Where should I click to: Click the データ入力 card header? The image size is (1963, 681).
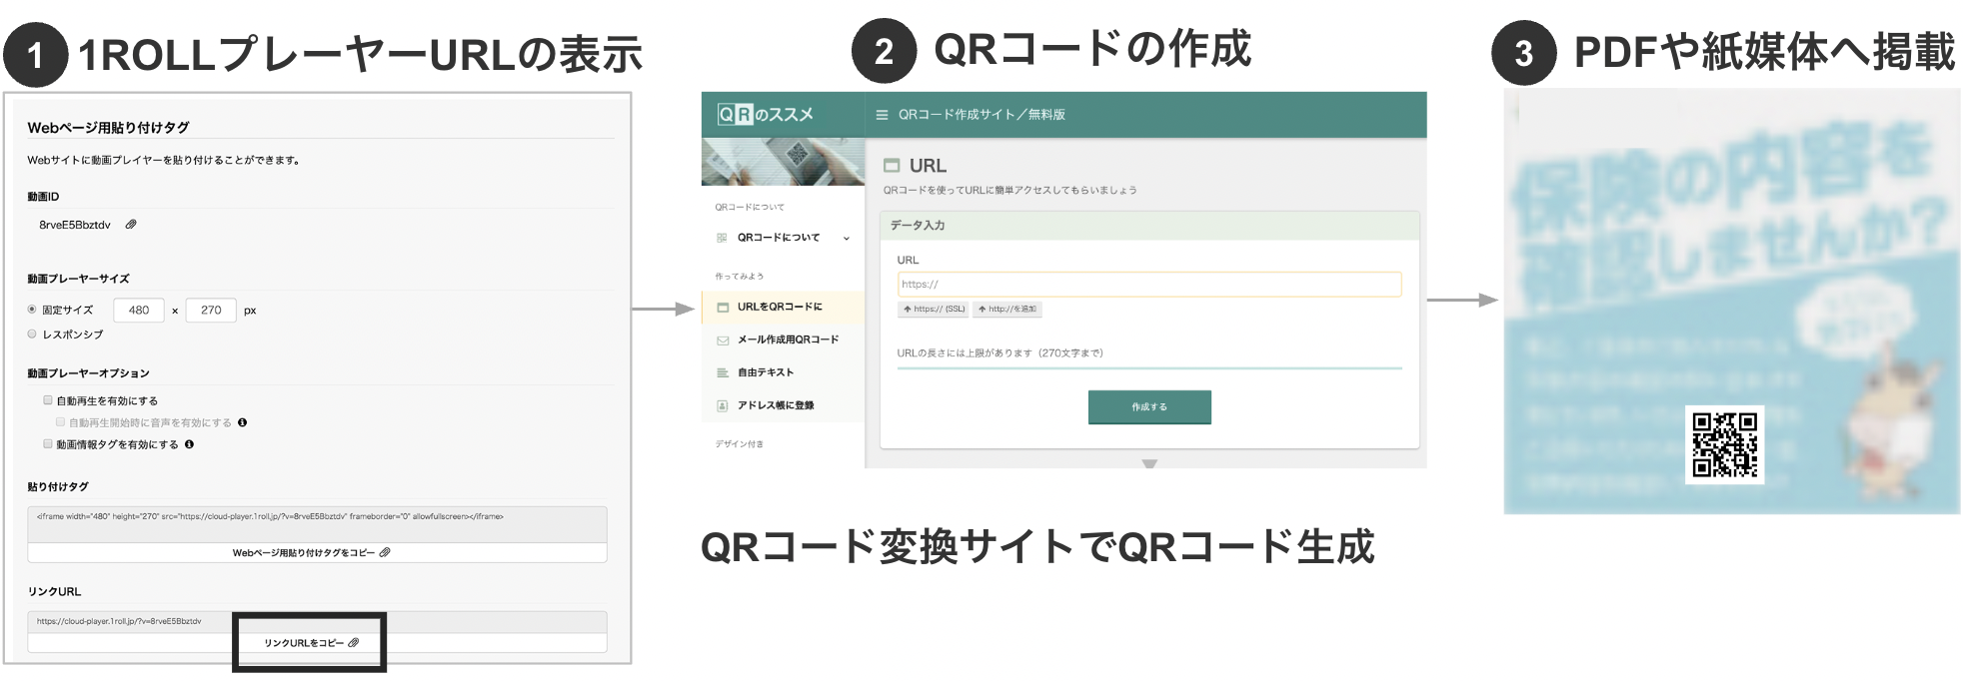point(1149,226)
